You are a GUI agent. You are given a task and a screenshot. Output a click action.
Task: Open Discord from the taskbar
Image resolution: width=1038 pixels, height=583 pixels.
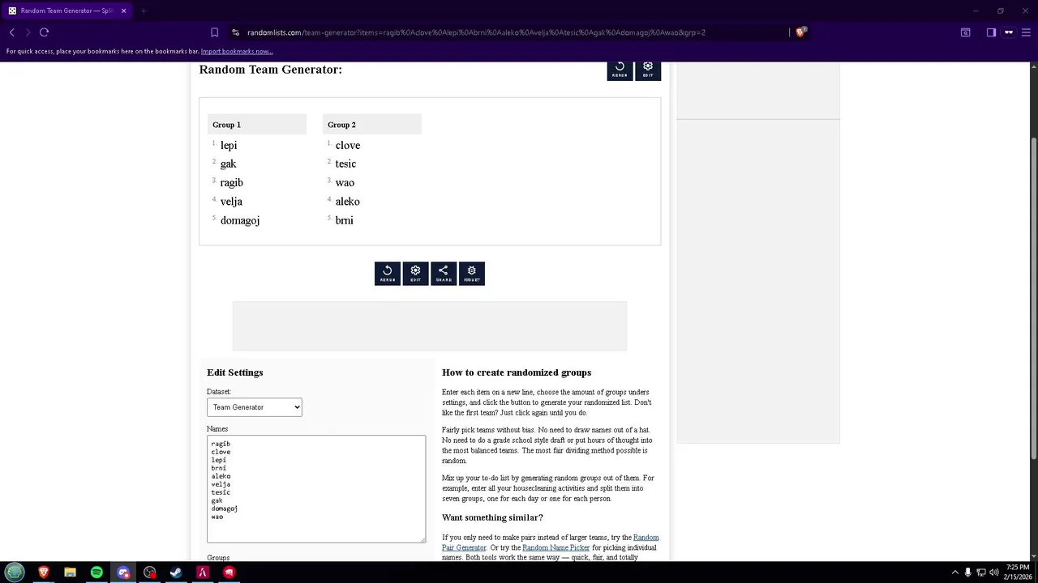click(x=123, y=572)
